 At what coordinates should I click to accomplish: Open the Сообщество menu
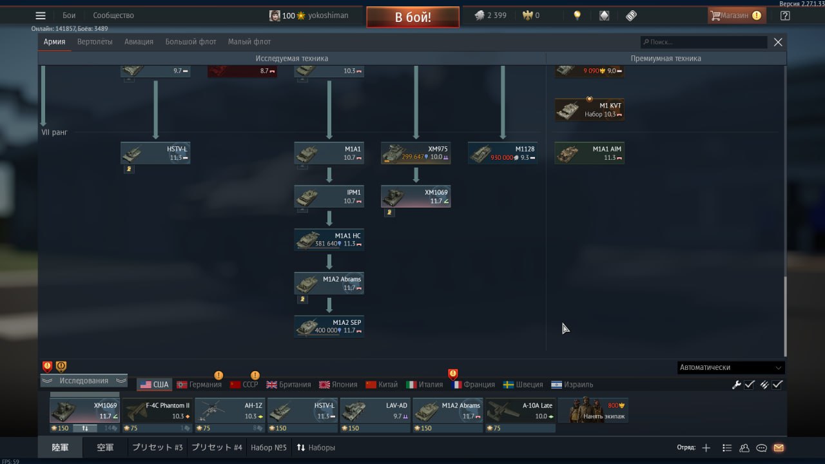coord(113,15)
